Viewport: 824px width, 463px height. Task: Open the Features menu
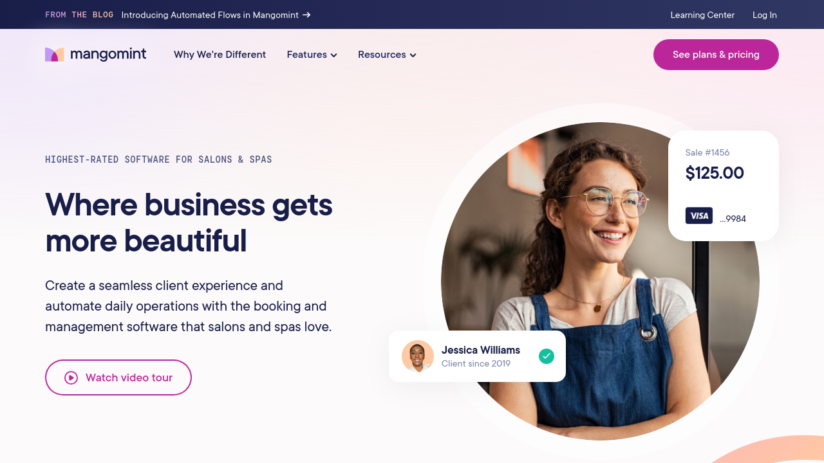(x=306, y=55)
